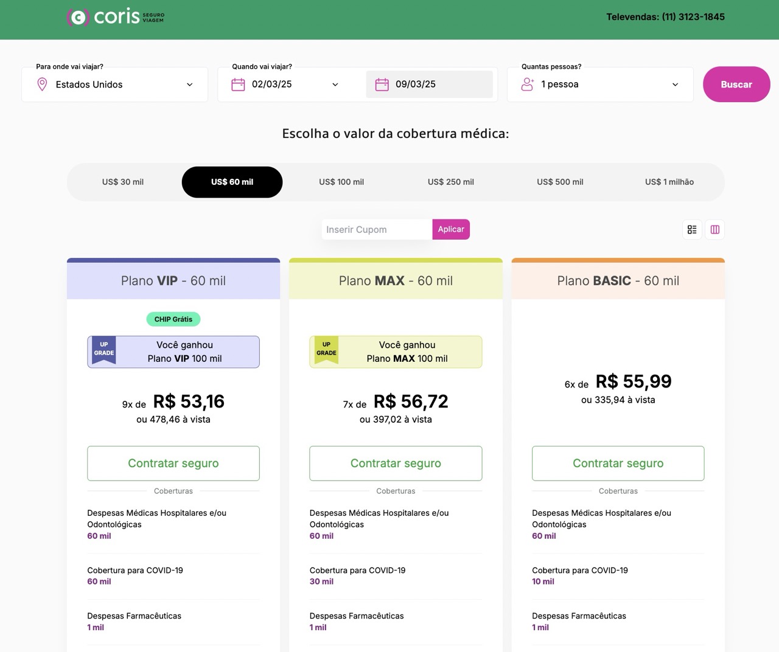Click the person icon beside 1 pessoa
779x652 pixels.
point(527,85)
